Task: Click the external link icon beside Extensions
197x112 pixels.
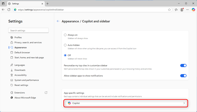Action: click(46, 93)
